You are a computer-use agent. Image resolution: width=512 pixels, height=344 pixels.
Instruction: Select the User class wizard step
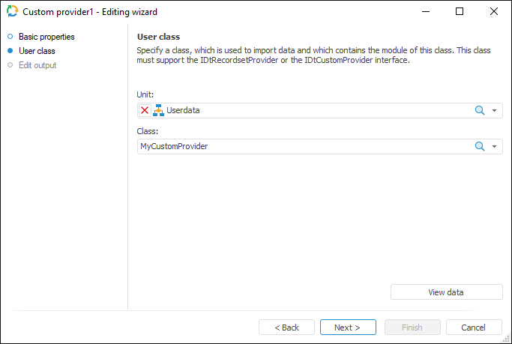(x=37, y=51)
